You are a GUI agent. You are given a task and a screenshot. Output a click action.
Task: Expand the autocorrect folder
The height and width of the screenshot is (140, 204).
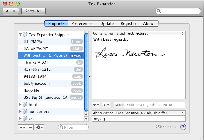20,111
